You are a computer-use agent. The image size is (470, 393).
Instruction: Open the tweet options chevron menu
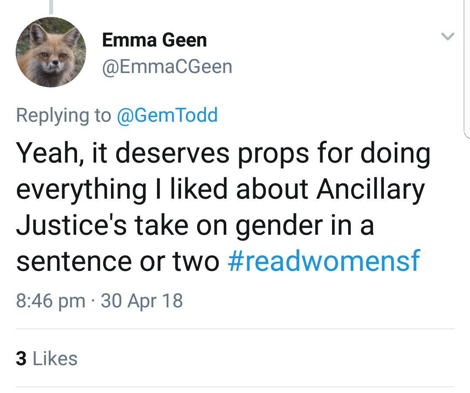448,37
